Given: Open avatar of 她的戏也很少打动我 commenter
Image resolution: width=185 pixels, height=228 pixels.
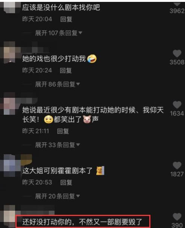Looking at the screenshot, I should coord(9,52).
